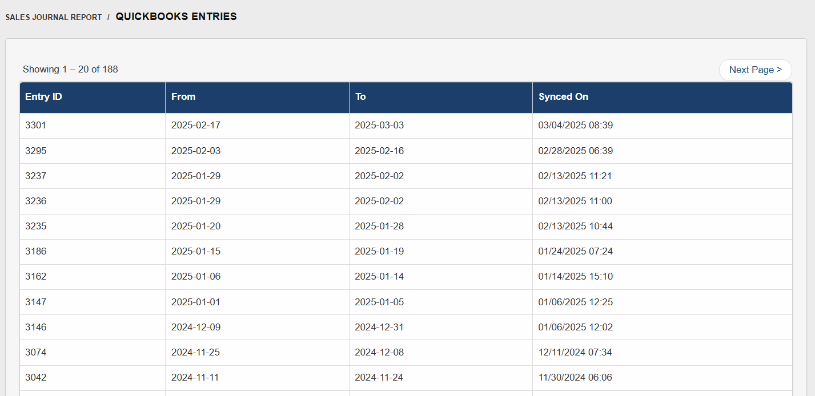Click To date 2024-11-24
Viewport: 815px width, 396px height.
pos(379,377)
